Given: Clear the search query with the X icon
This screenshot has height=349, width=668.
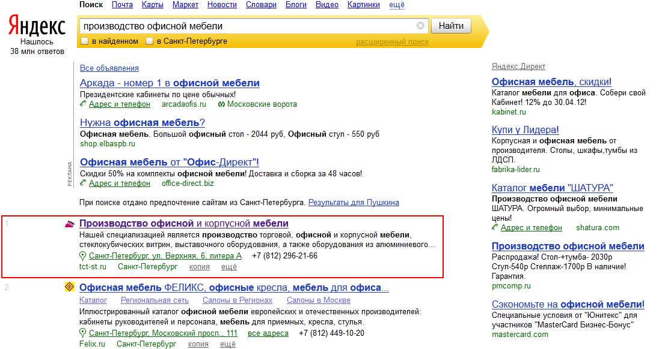Looking at the screenshot, I should (420, 26).
